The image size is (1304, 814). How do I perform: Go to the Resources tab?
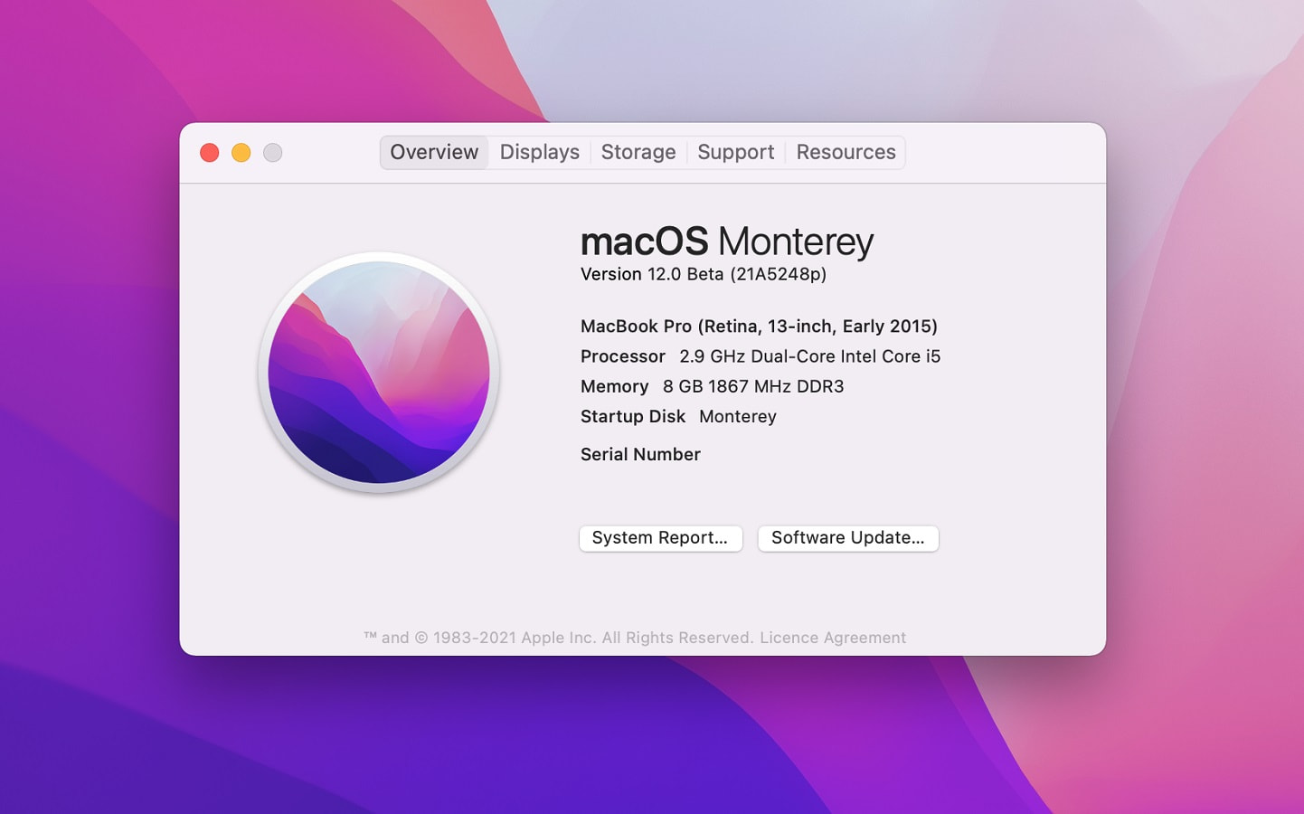(x=846, y=152)
